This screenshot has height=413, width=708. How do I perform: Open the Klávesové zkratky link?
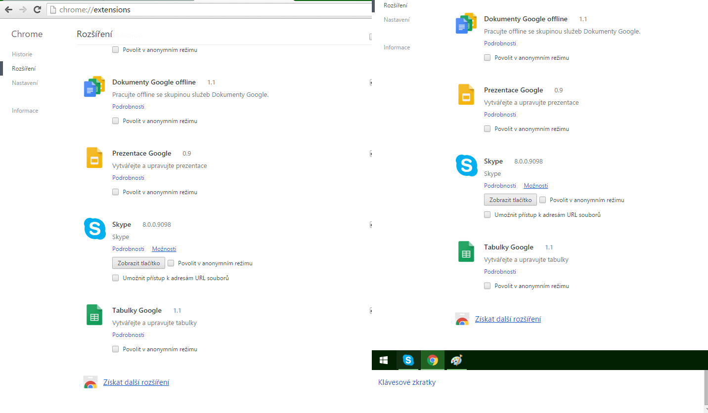[x=407, y=382]
